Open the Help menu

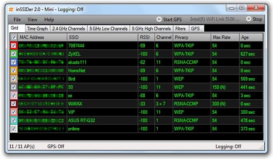49,20
